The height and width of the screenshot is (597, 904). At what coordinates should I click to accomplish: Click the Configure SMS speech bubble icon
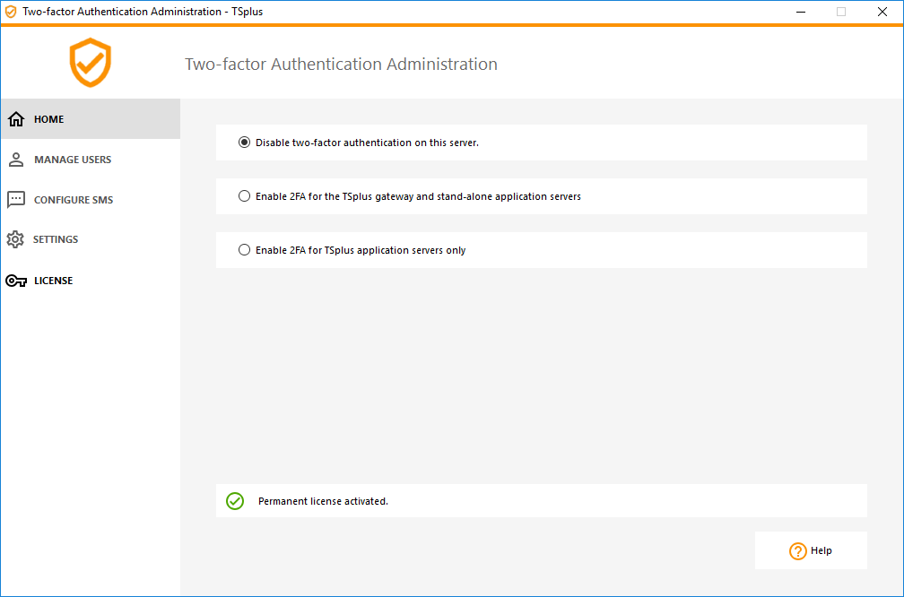pyautogui.click(x=16, y=199)
